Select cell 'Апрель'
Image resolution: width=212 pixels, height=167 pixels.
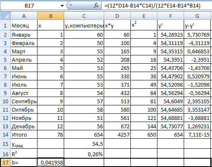pos(24,60)
